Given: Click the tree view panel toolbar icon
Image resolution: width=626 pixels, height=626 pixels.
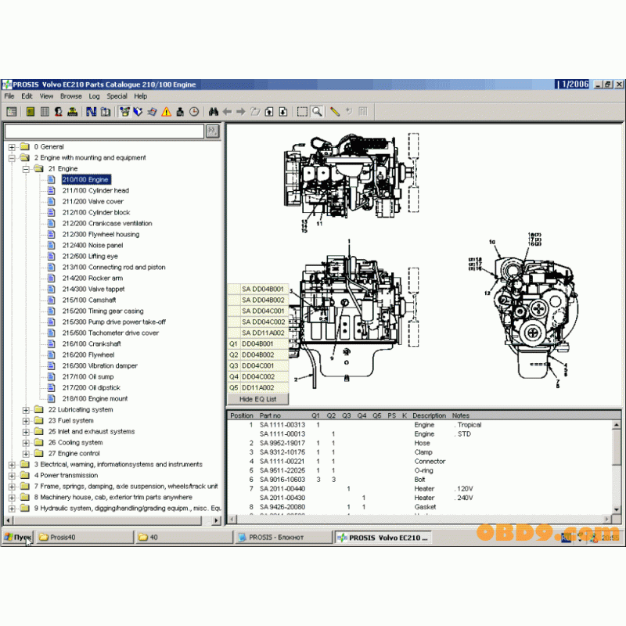Looking at the screenshot, I should (12, 112).
